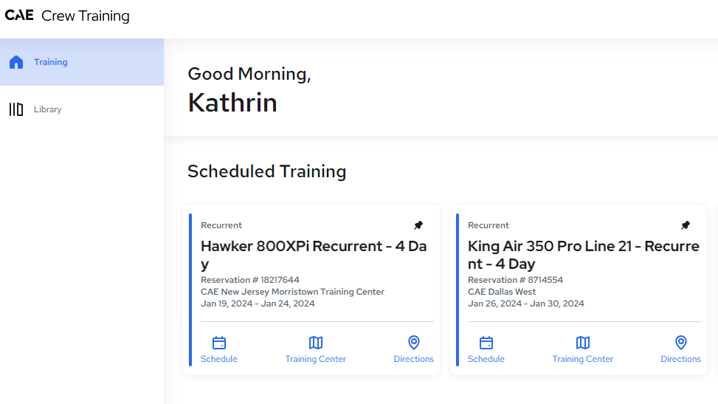
Task: Open Hawker 800XPi Recurrent - 4 Day title
Action: [x=314, y=255]
